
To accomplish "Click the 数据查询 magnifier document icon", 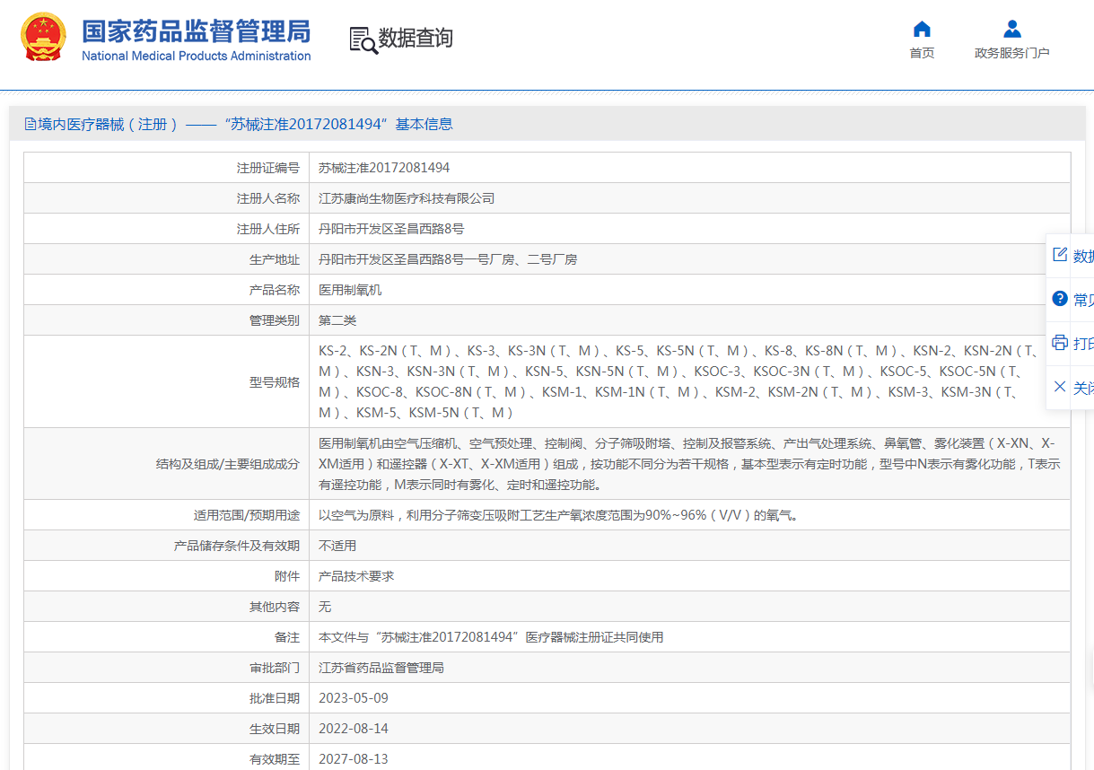I will [x=363, y=39].
